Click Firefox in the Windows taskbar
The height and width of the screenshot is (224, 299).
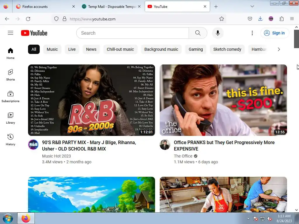click(x=26, y=218)
